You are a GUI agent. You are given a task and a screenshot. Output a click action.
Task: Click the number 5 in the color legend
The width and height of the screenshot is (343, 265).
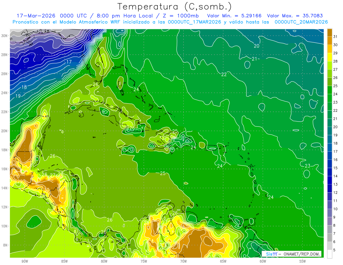tap(334, 250)
